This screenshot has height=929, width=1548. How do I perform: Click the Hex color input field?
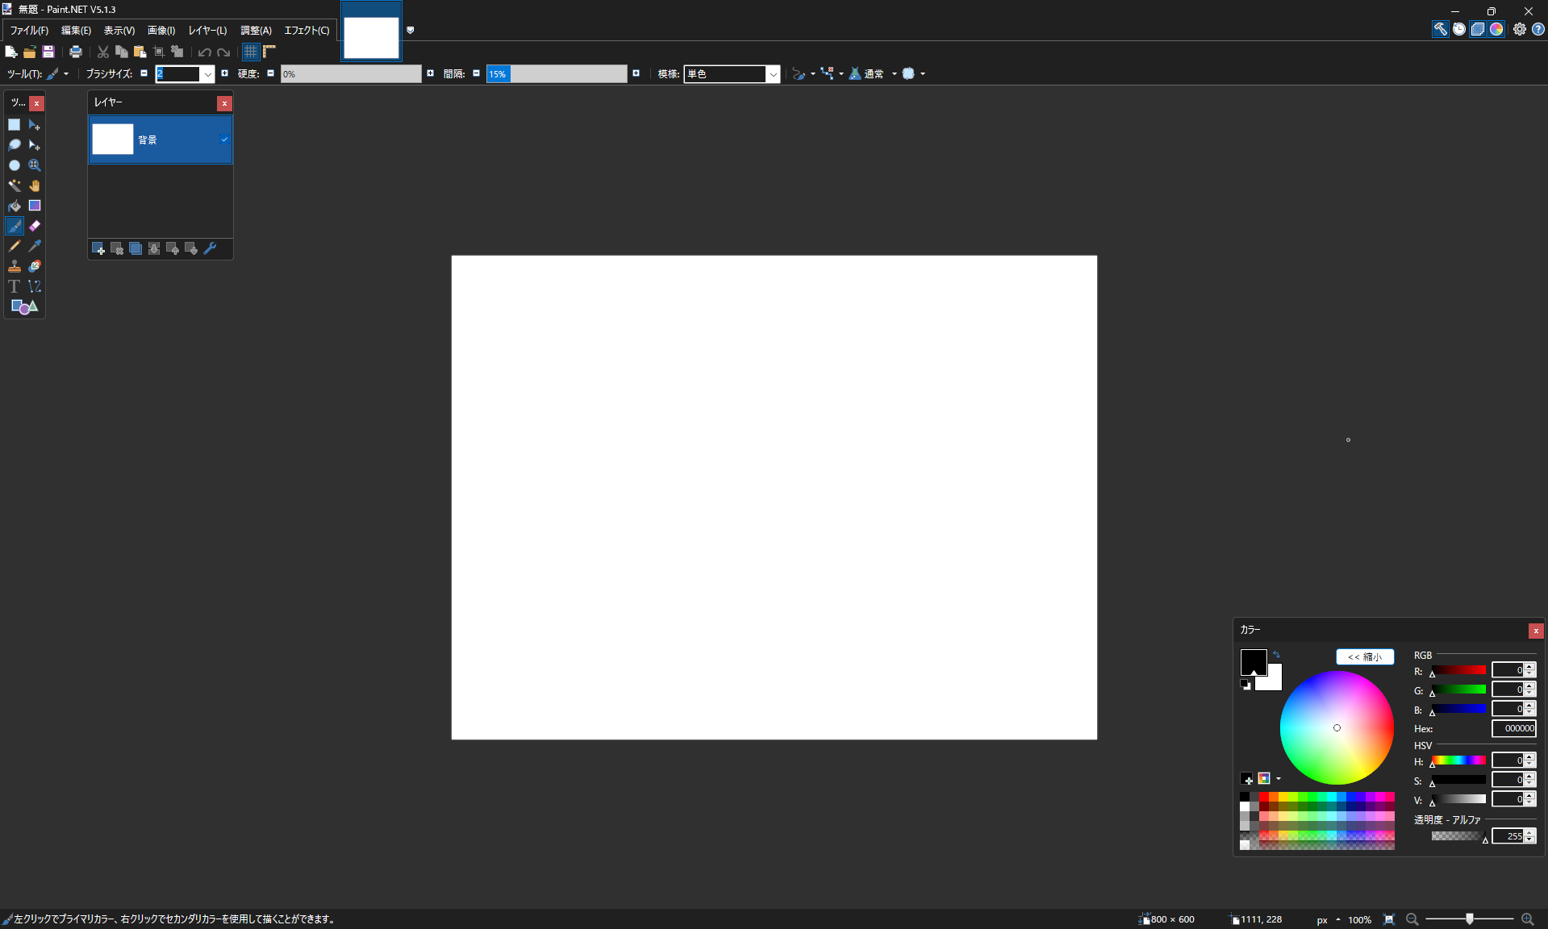(1513, 728)
